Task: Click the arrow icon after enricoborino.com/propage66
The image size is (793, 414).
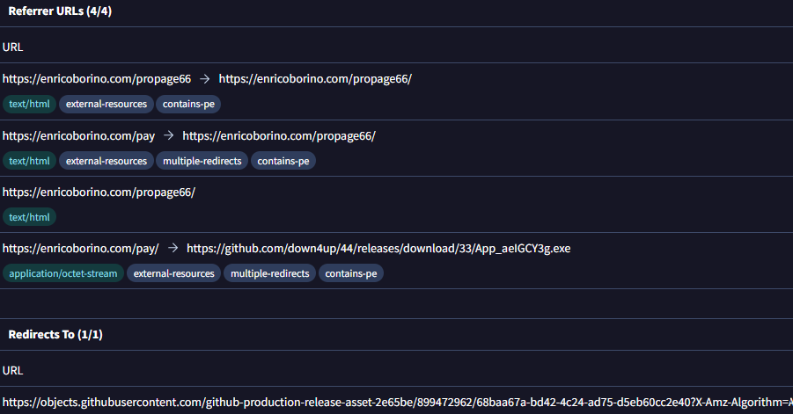Action: (x=204, y=79)
